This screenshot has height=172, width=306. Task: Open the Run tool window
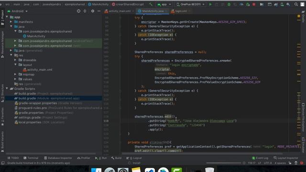pyautogui.click(x=101, y=158)
